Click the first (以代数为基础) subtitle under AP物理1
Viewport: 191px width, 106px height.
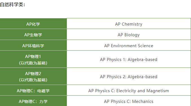[x=33, y=63]
